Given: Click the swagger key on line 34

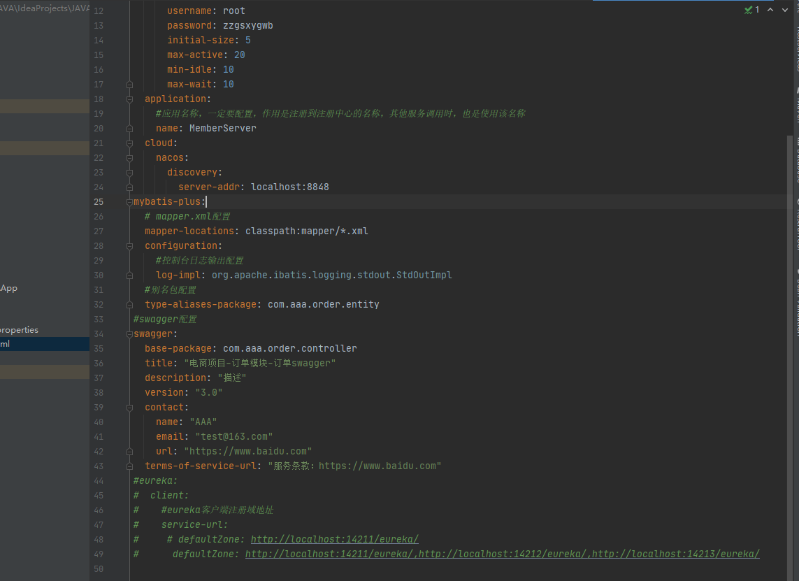Looking at the screenshot, I should [x=153, y=334].
